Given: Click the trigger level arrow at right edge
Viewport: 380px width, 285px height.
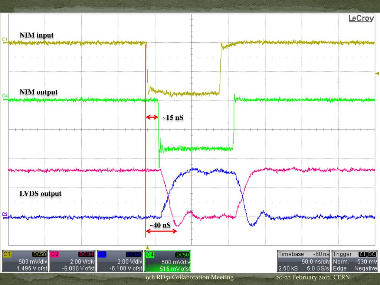Looking at the screenshot, I should [x=377, y=73].
